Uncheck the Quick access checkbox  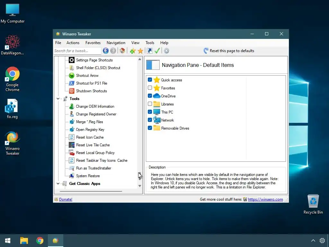[x=150, y=80]
